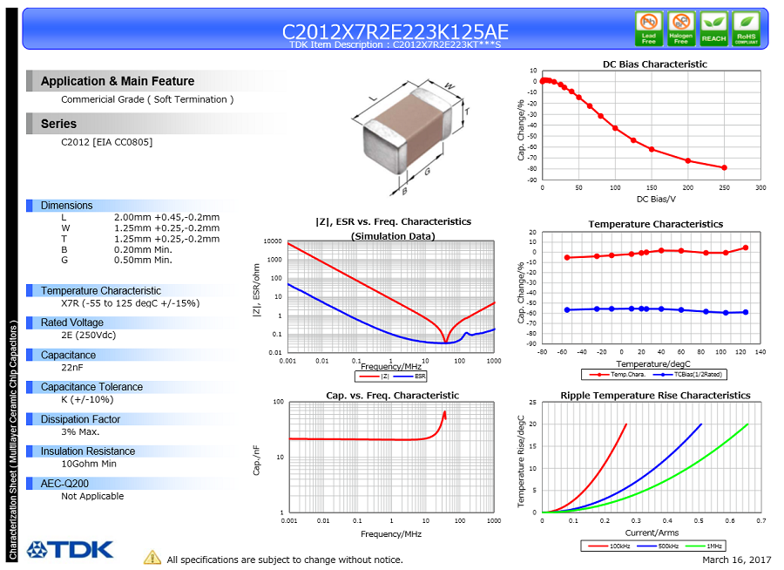Click the RoHS Compliant badge
Viewport: 784px width, 570px height.
(x=746, y=29)
